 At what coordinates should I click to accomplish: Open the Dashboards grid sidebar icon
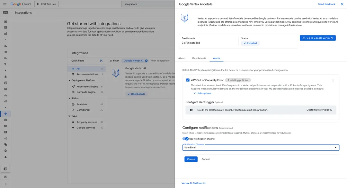pos(5,27)
